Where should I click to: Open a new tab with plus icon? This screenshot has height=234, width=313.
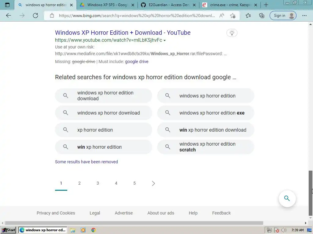pyautogui.click(x=266, y=5)
